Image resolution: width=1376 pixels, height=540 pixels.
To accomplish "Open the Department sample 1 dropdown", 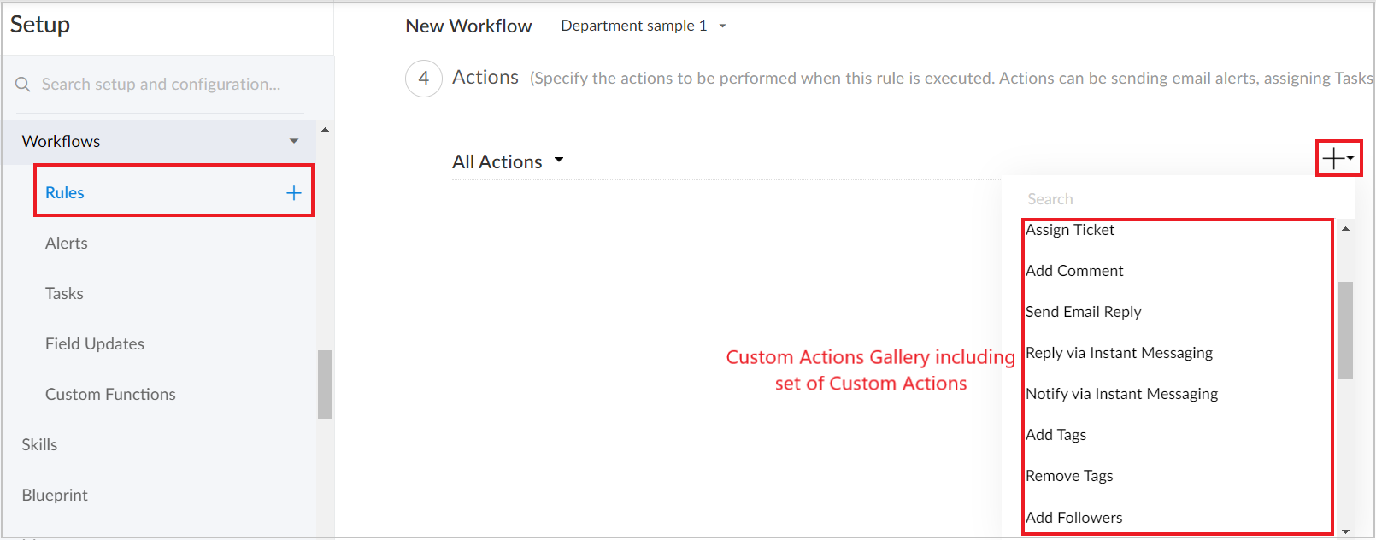I will click(722, 26).
